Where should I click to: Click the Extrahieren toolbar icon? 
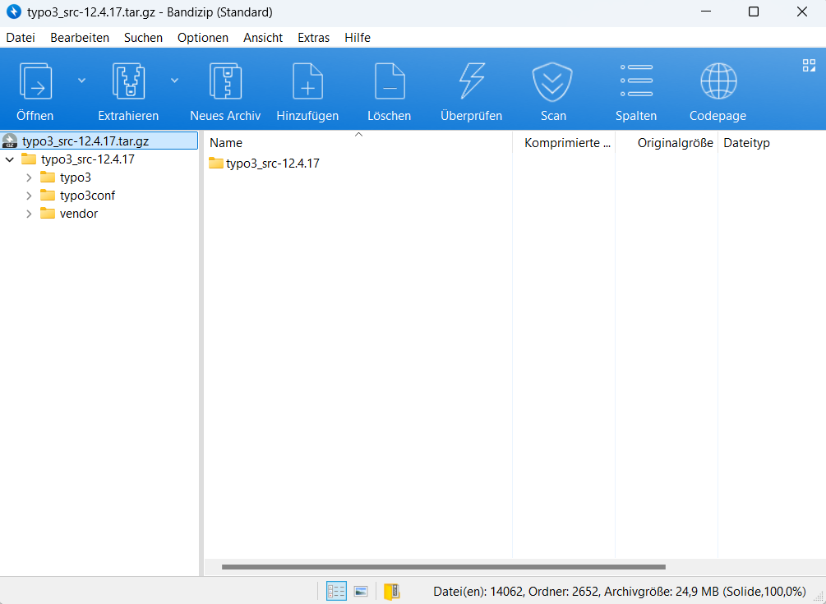click(128, 81)
